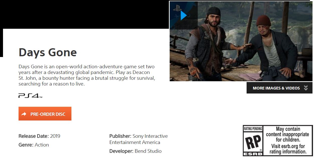Click the RATING PENDING label on the badge

pos(253,129)
